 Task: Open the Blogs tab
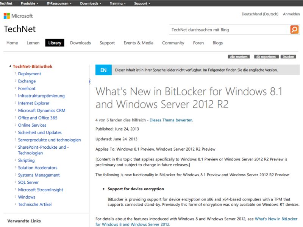coord(217,43)
